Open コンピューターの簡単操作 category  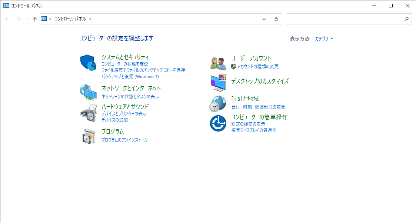259,117
